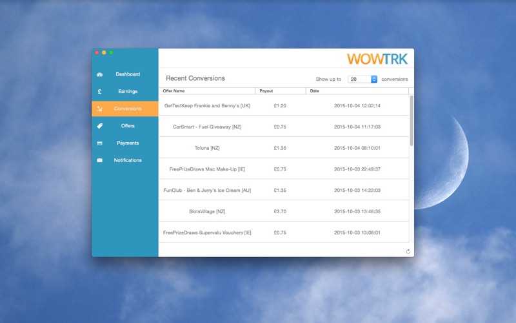Screen dimensions: 516x323
Task: Sort by Date column header
Action: tap(358, 91)
